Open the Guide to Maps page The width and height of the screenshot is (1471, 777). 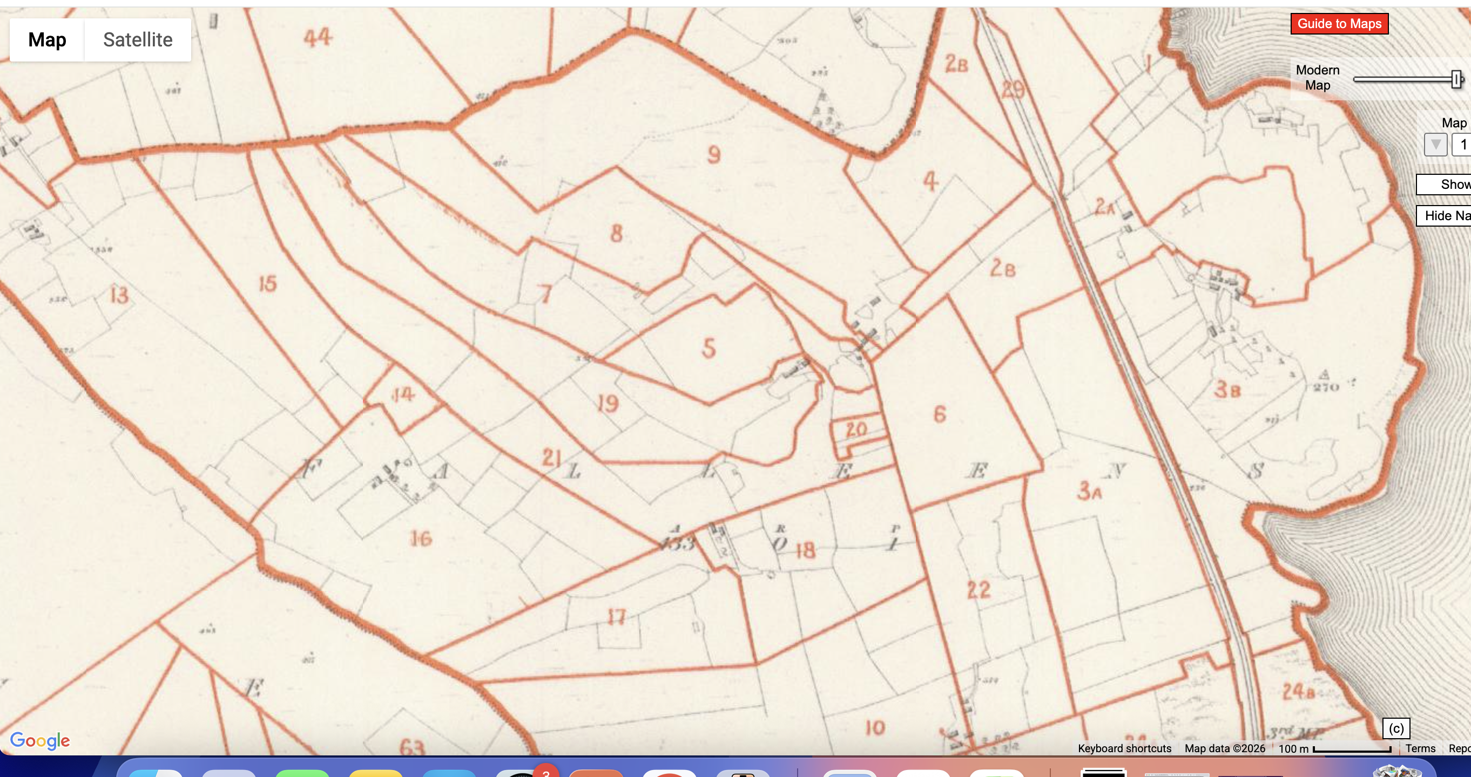(1339, 24)
